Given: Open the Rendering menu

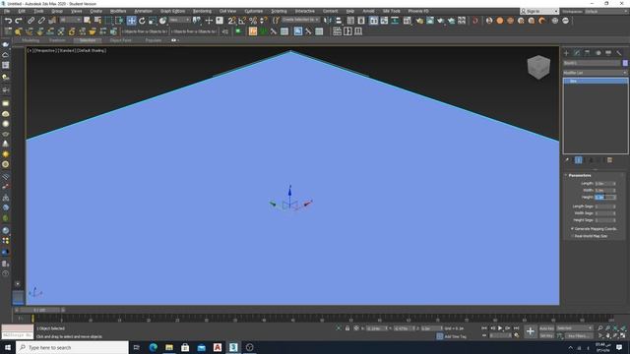Looking at the screenshot, I should click(x=202, y=11).
